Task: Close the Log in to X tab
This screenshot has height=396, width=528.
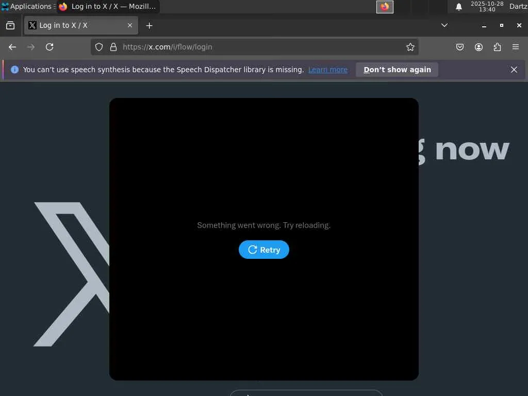Action: tap(129, 25)
